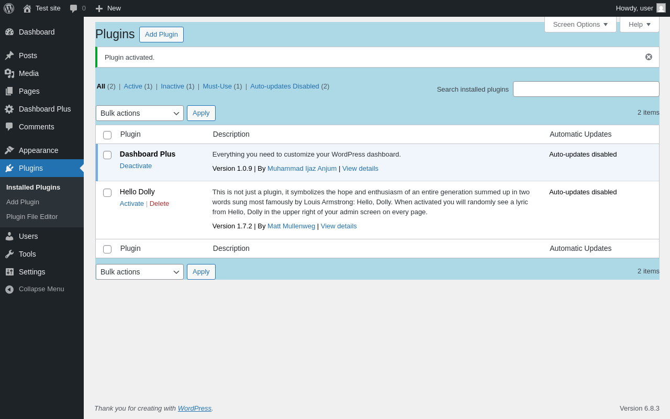The height and width of the screenshot is (419, 670).
Task: Expand the Help tab
Action: click(640, 24)
